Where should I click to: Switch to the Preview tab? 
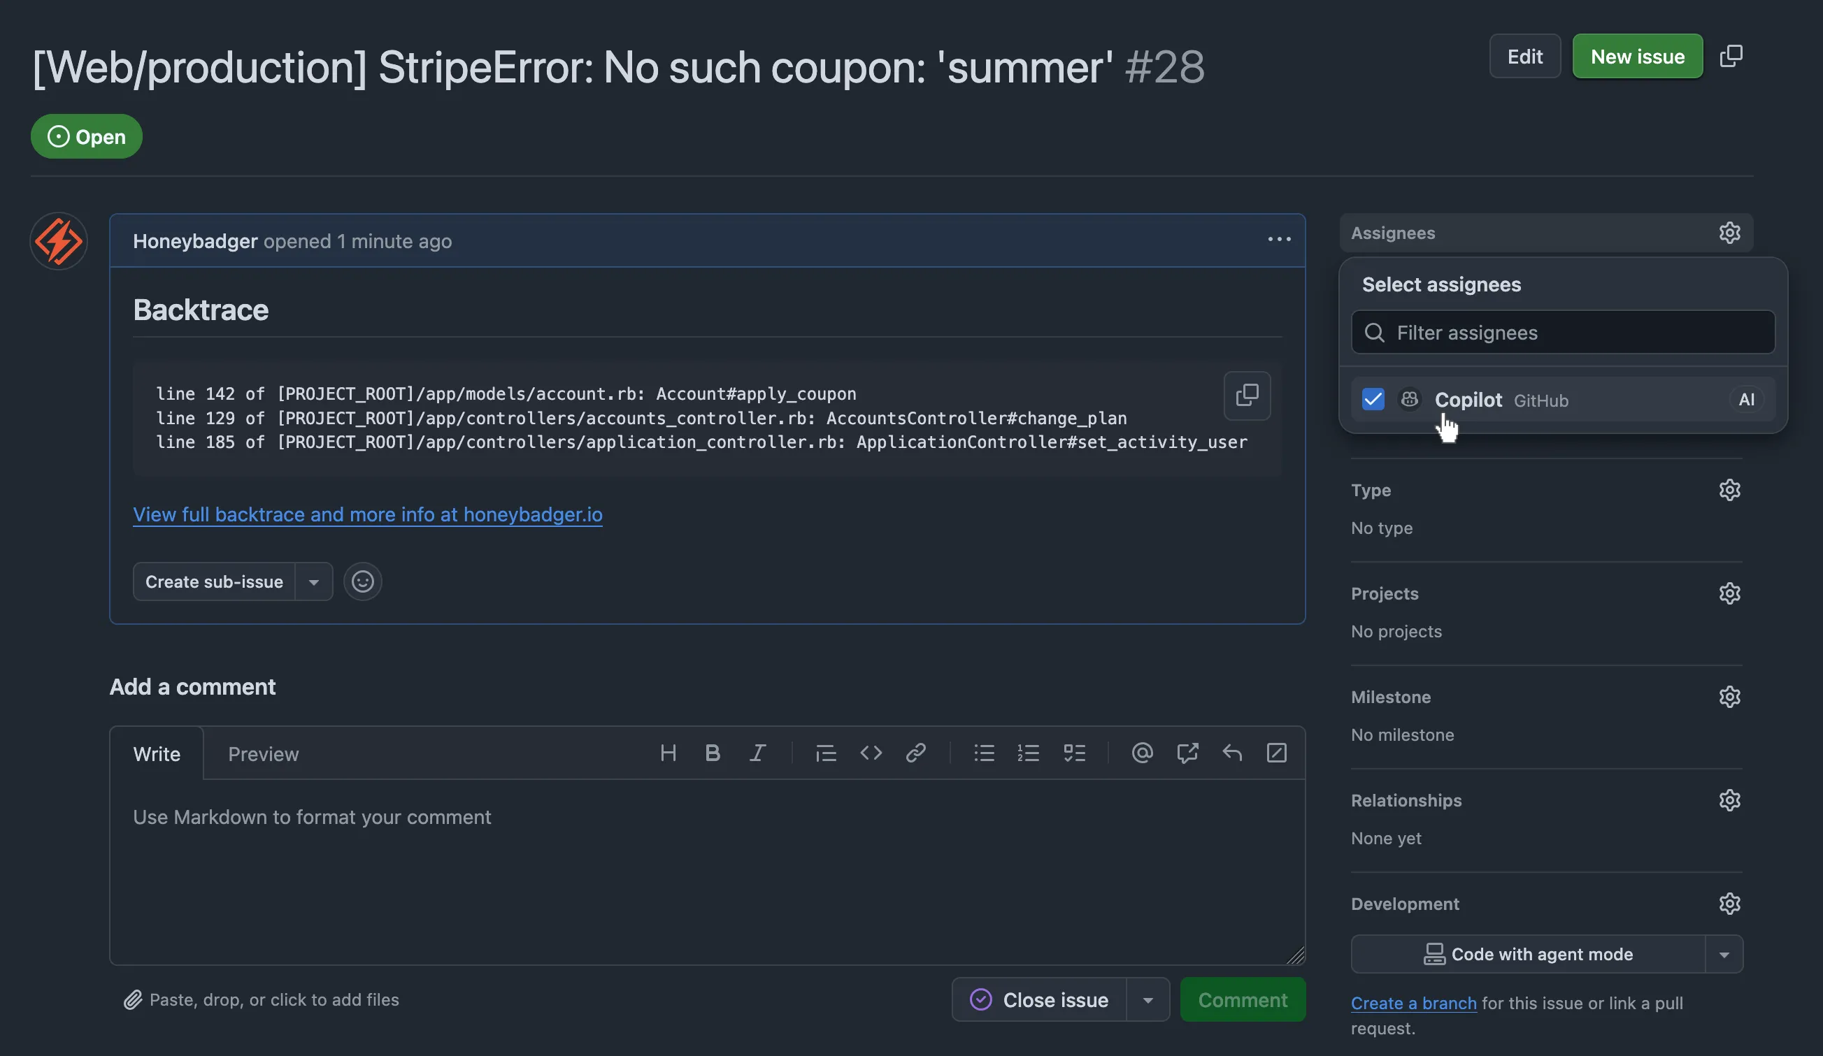coord(264,753)
